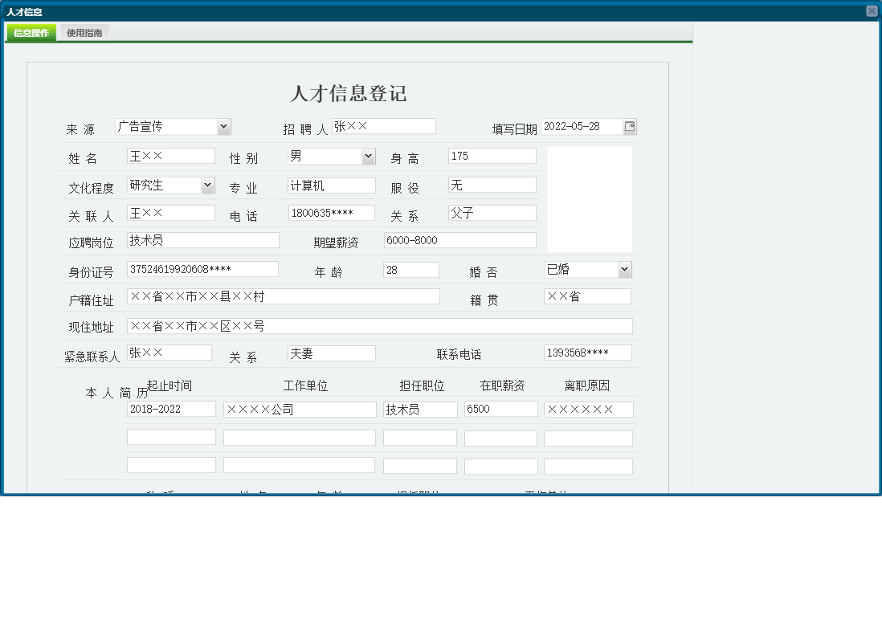The height and width of the screenshot is (632, 882).
Task: Close the 人才信息 window
Action: (x=872, y=10)
